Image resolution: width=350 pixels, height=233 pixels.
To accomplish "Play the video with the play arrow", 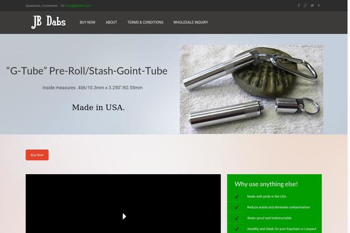I will pos(124,216).
